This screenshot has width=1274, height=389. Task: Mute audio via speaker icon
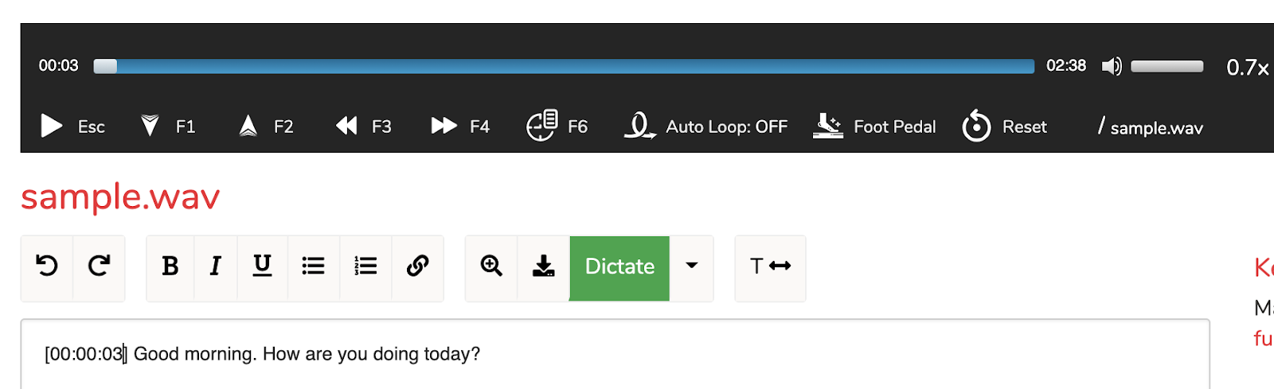point(1112,66)
